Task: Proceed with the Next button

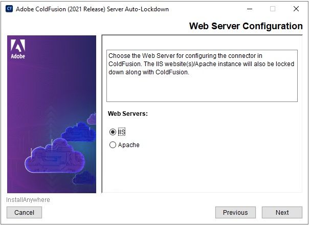Action: click(x=282, y=213)
